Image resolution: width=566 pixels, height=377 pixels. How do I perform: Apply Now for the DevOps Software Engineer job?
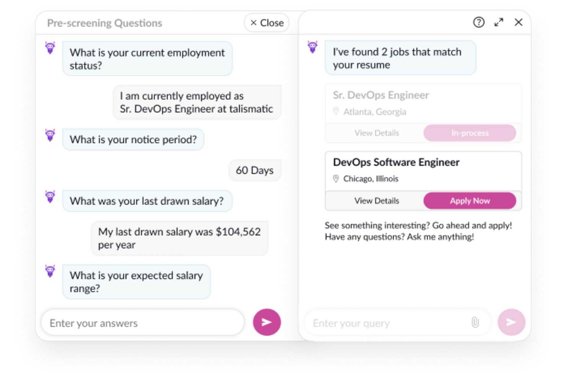coord(469,201)
